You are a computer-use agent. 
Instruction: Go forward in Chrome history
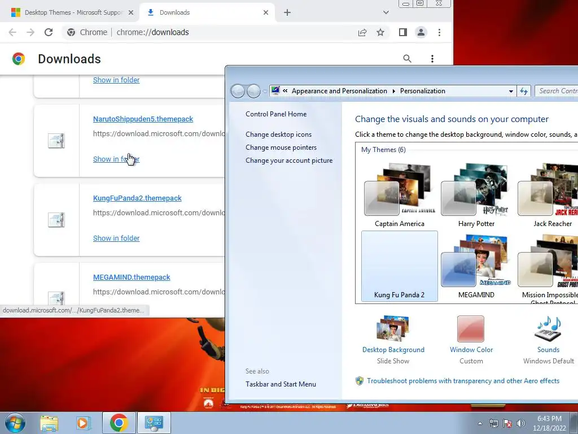(30, 32)
